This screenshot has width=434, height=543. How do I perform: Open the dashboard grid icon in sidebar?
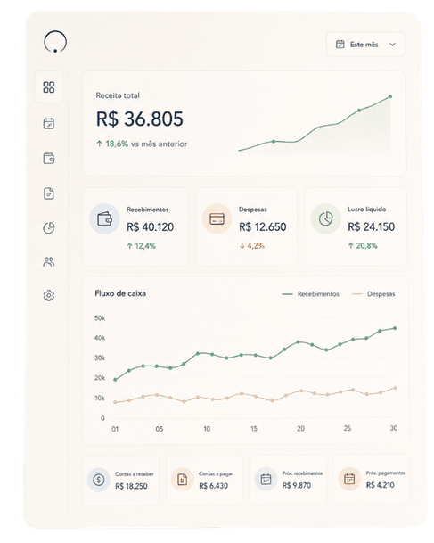49,87
